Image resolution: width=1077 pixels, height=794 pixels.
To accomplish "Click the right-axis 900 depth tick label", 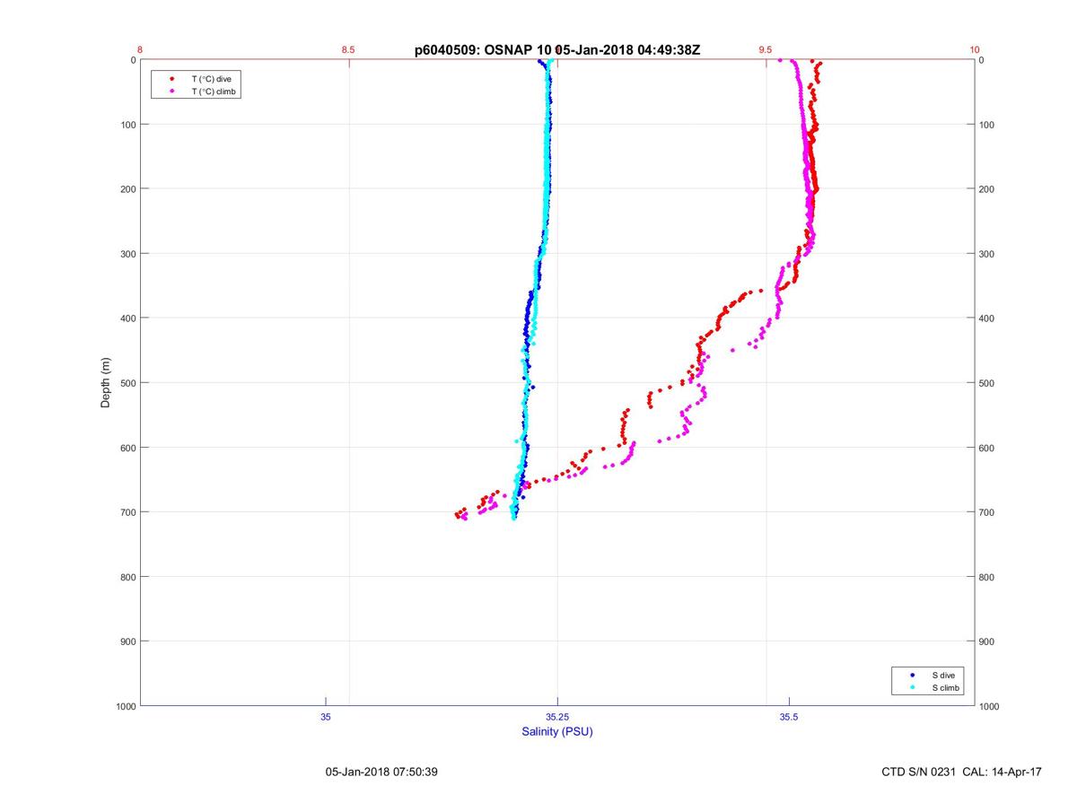I will point(987,641).
